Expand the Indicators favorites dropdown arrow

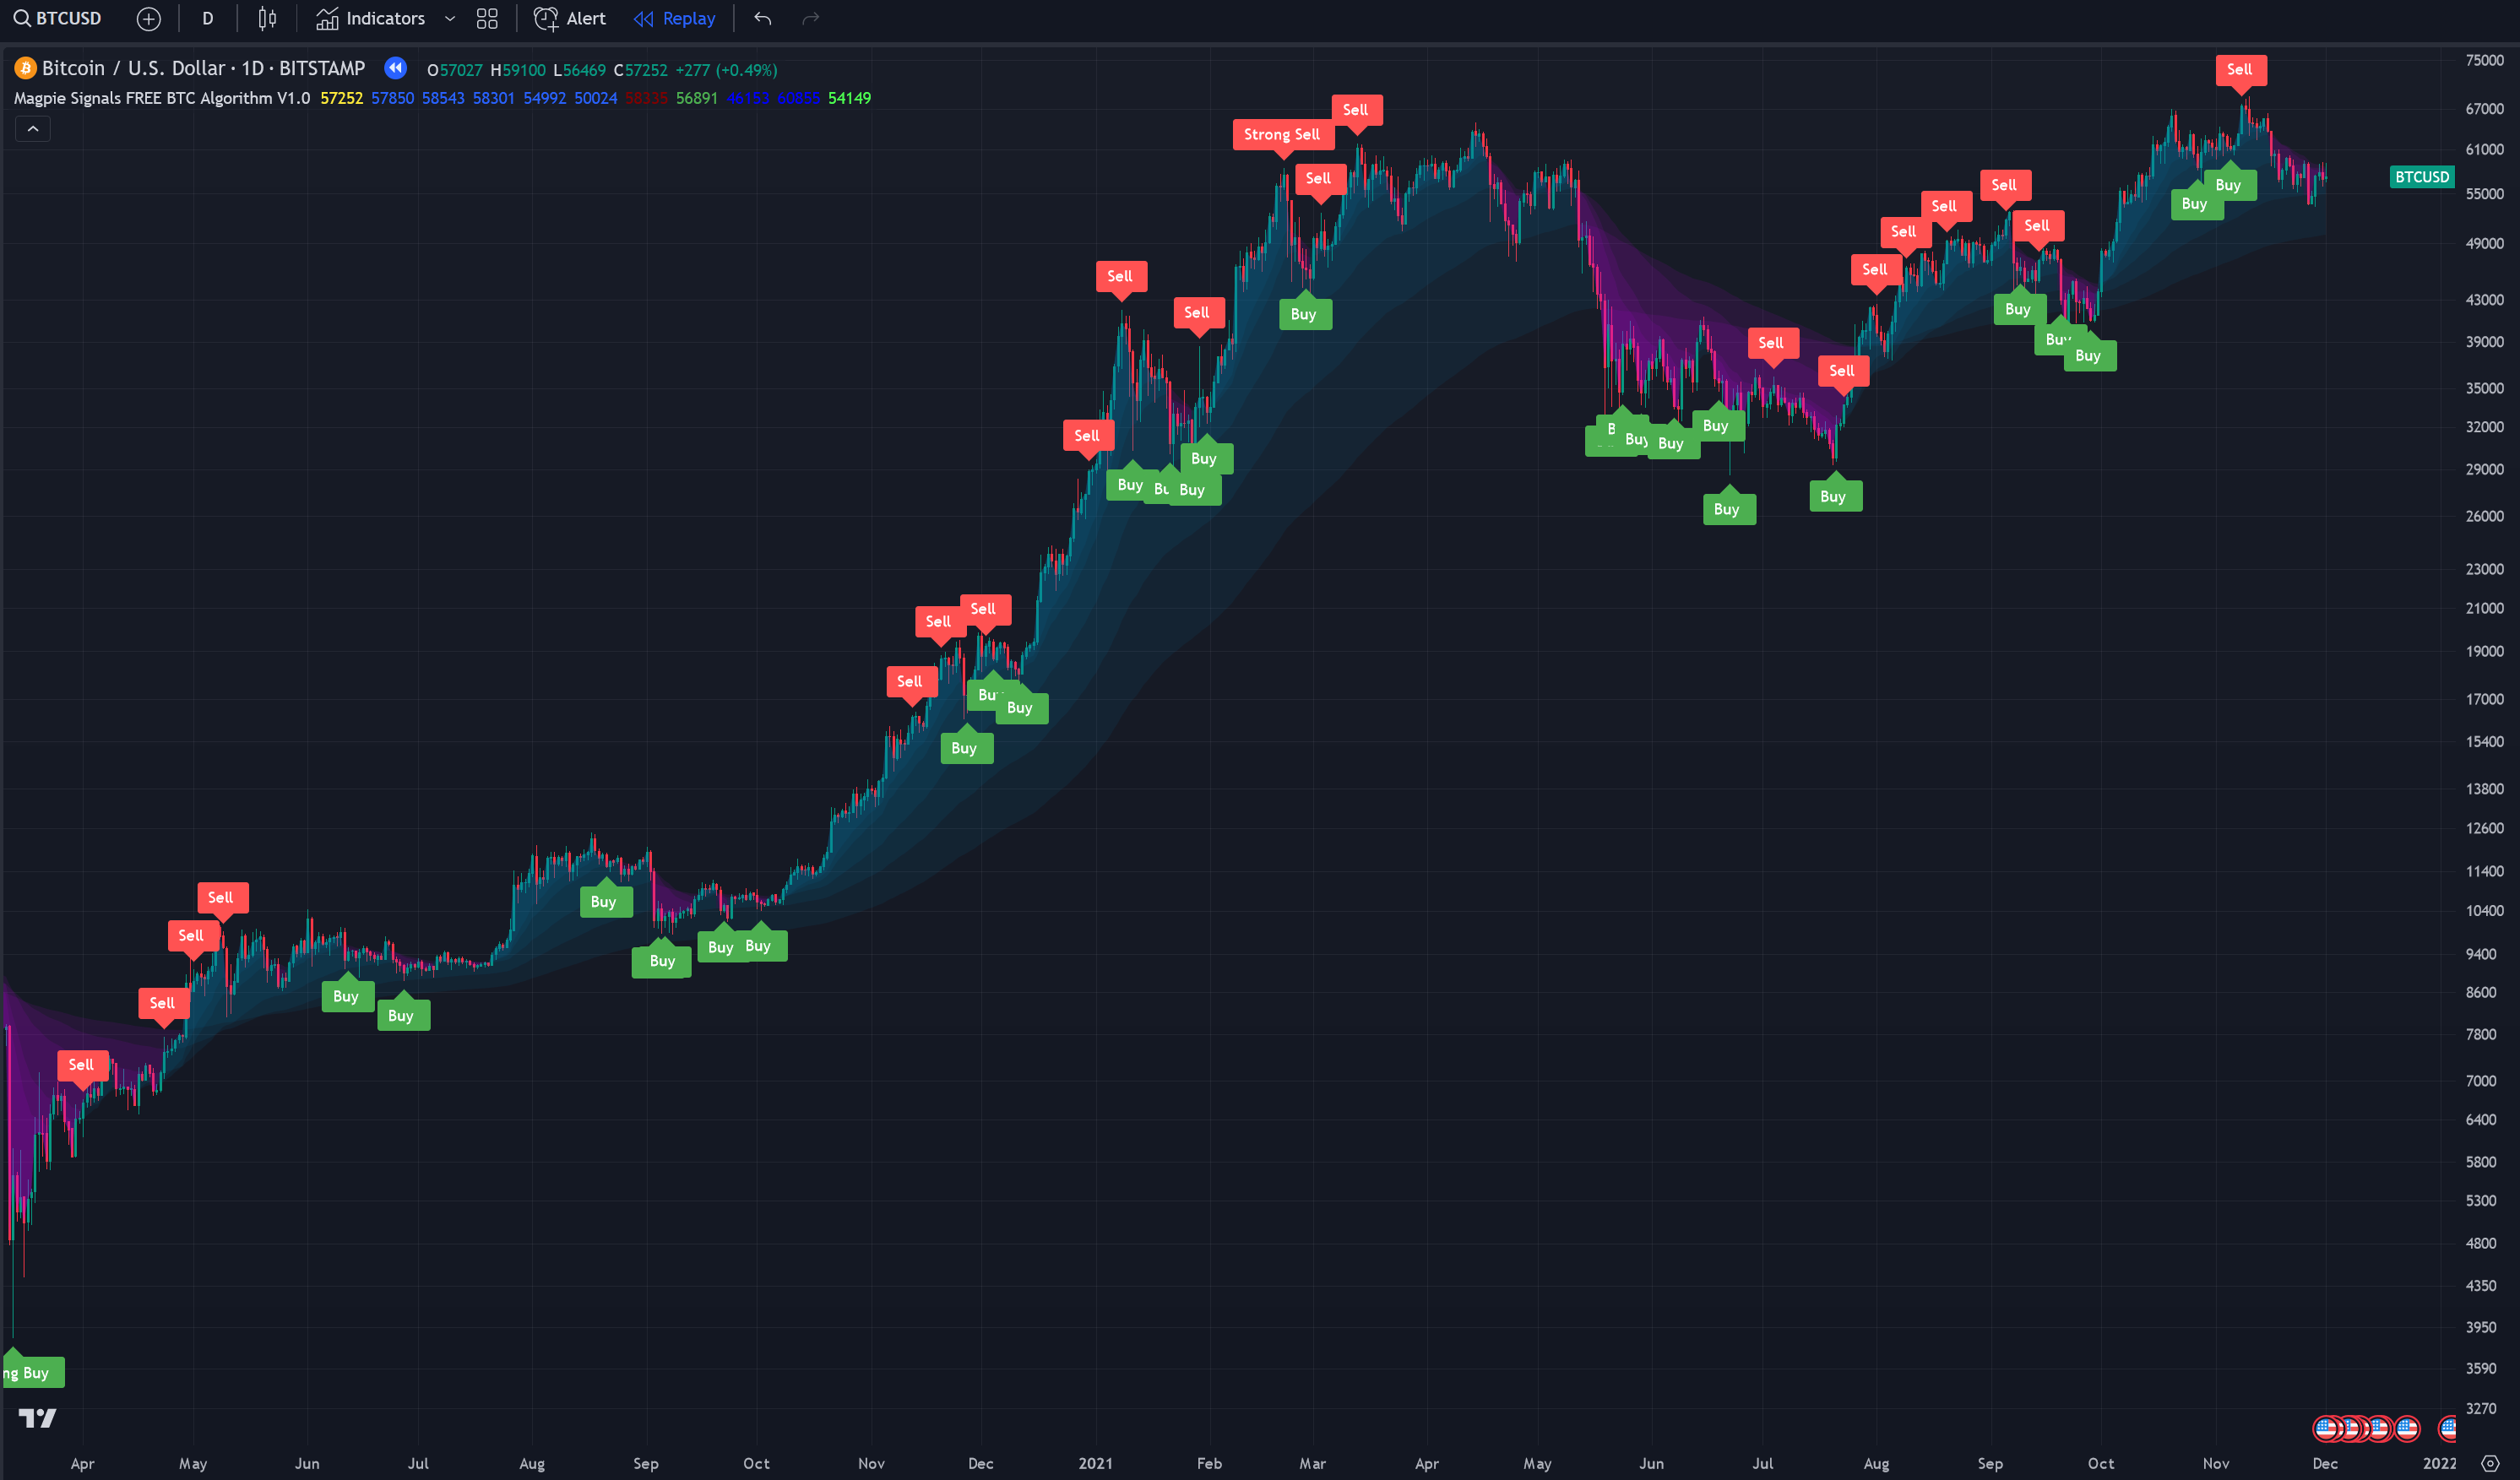[450, 18]
